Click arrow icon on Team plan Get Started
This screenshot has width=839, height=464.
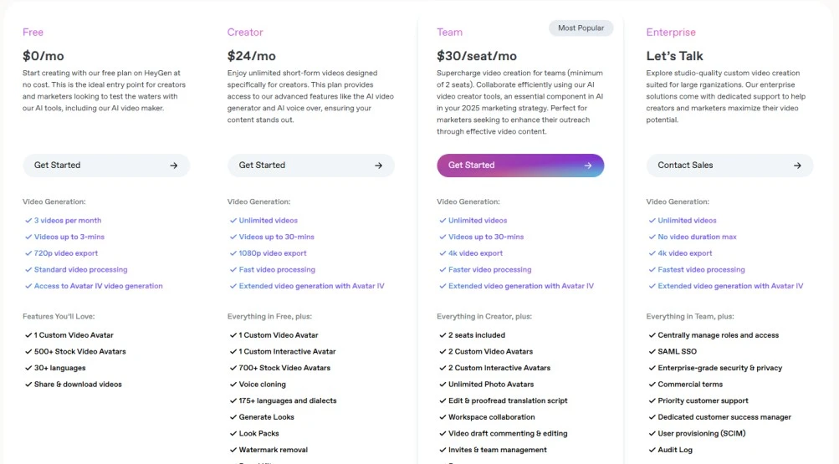click(587, 166)
